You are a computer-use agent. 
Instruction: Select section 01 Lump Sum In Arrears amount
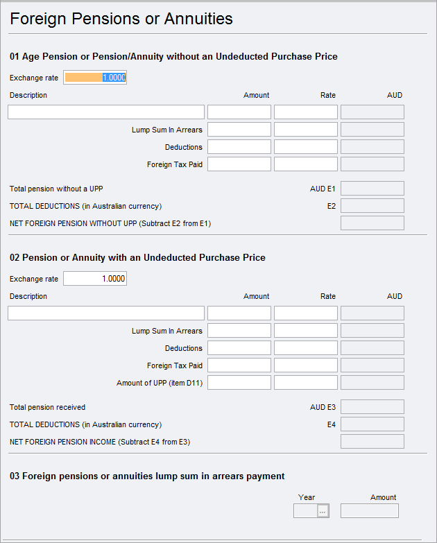tap(239, 130)
